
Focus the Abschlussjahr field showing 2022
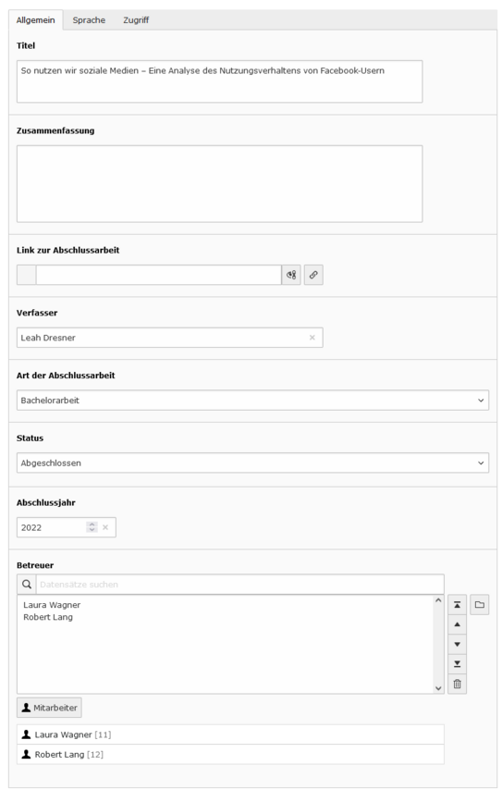pyautogui.click(x=67, y=527)
